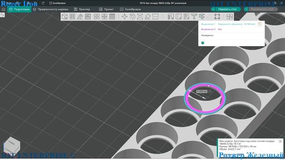Activate the Move tool
285x160 pixels.
click(125, 16)
